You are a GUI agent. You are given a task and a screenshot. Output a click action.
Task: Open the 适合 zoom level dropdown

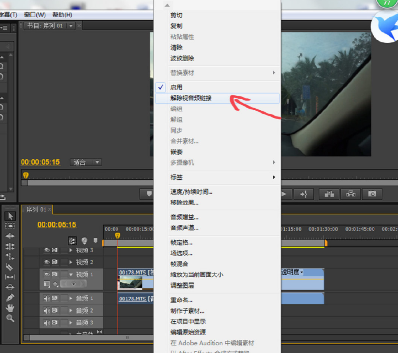coord(86,163)
